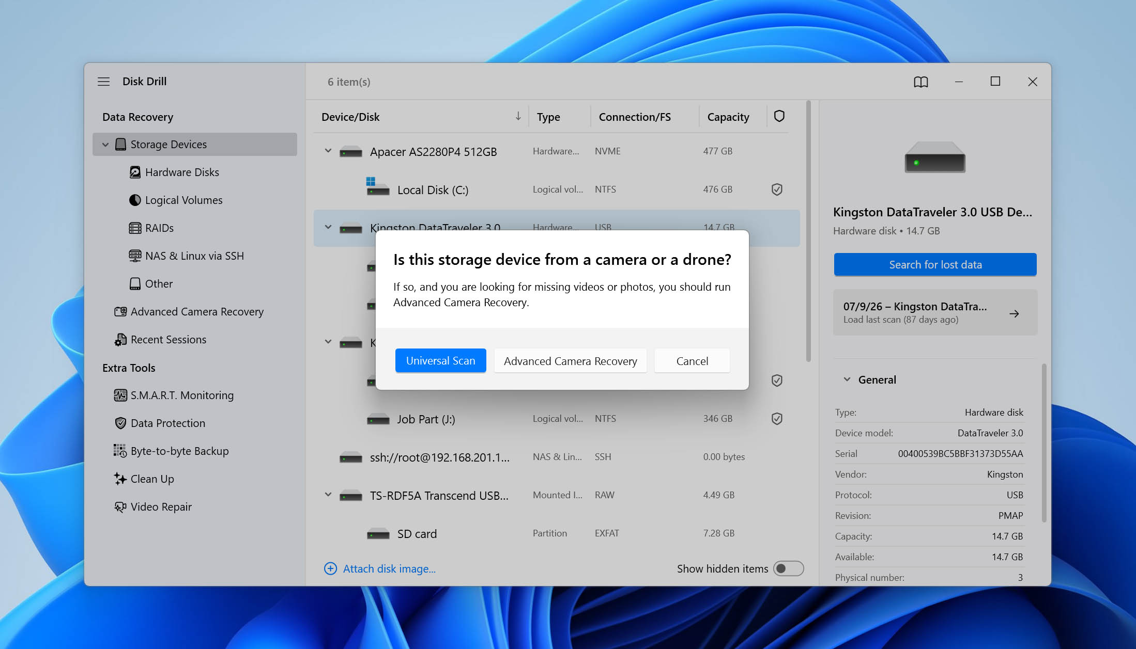Select Logical Volumes in the sidebar
The height and width of the screenshot is (649, 1136).
183,200
